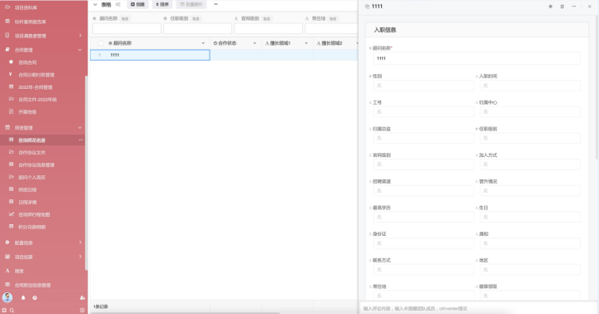This screenshot has width=599, height=314.
Task: Click the 任职级别 filter input
Action: 197,28
